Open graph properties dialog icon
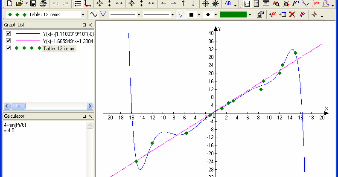338x177 pixels. [x=260, y=15]
